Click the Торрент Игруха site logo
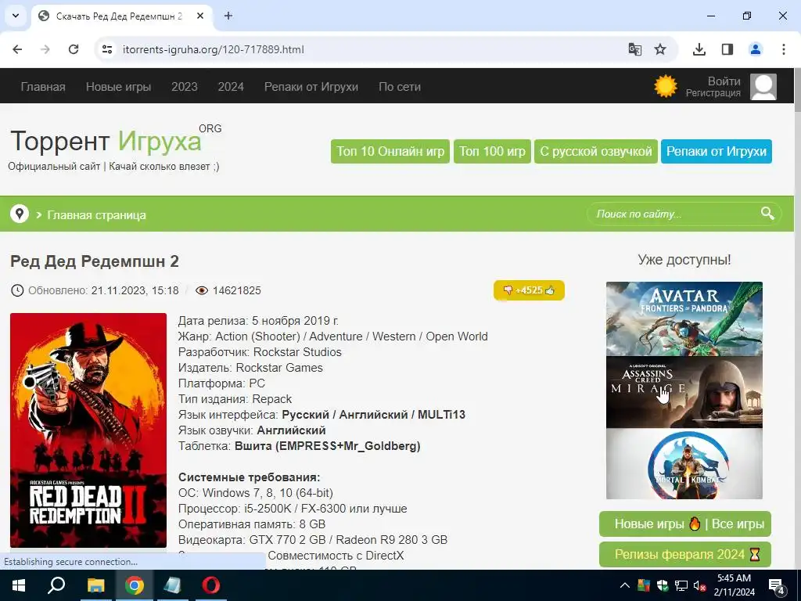The width and height of the screenshot is (801, 601). 116,141
